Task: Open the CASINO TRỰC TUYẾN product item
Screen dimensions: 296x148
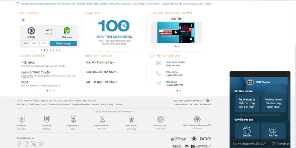Action: [x=36, y=73]
